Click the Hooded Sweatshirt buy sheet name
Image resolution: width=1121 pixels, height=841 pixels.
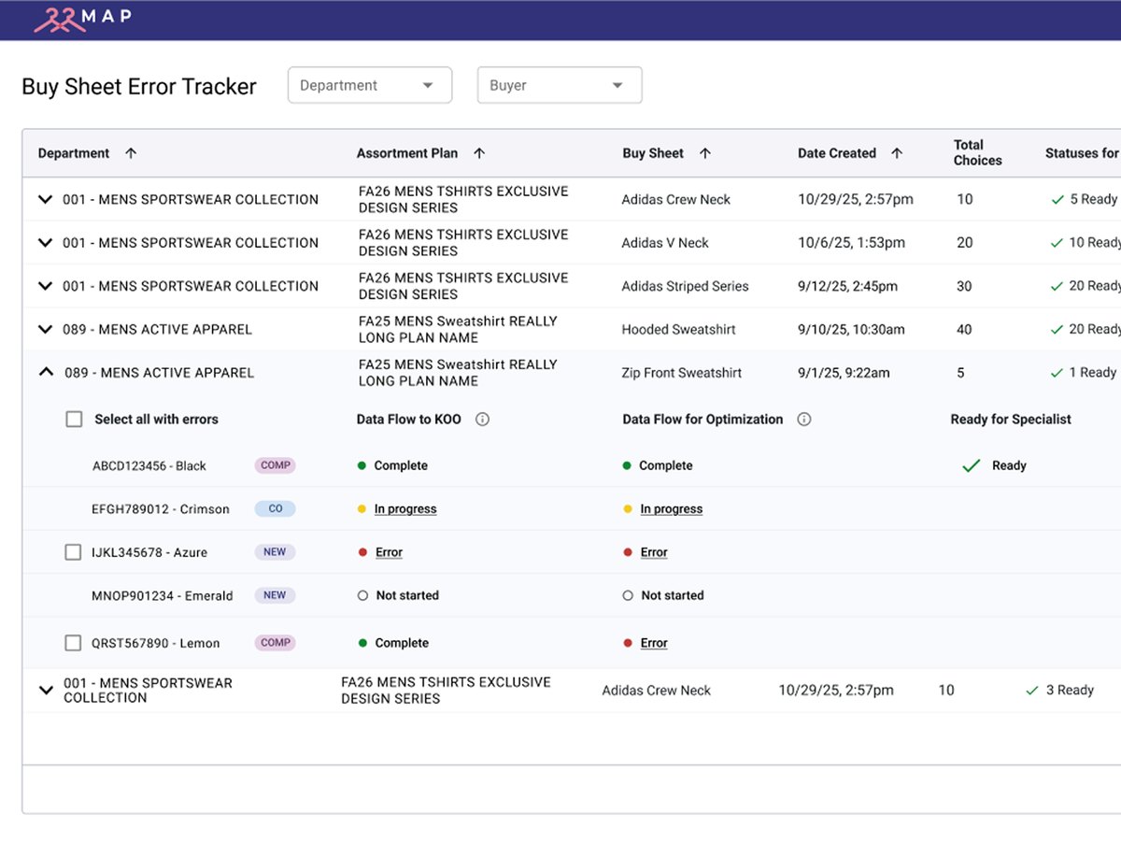click(678, 329)
